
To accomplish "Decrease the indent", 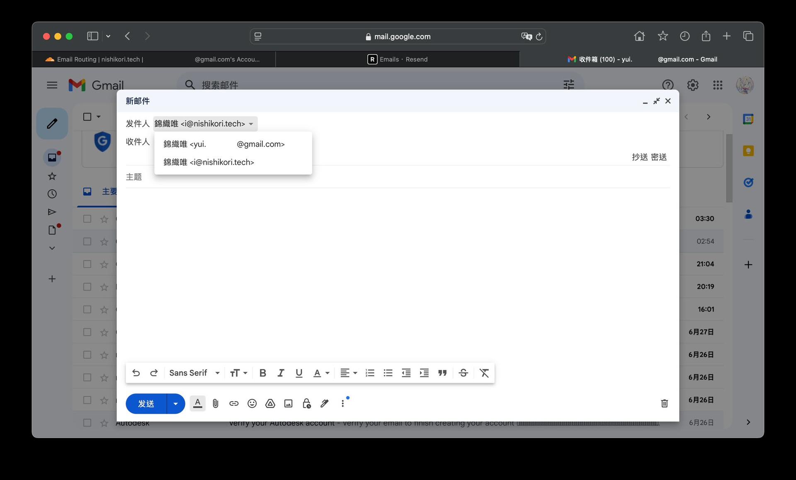I will [x=406, y=373].
